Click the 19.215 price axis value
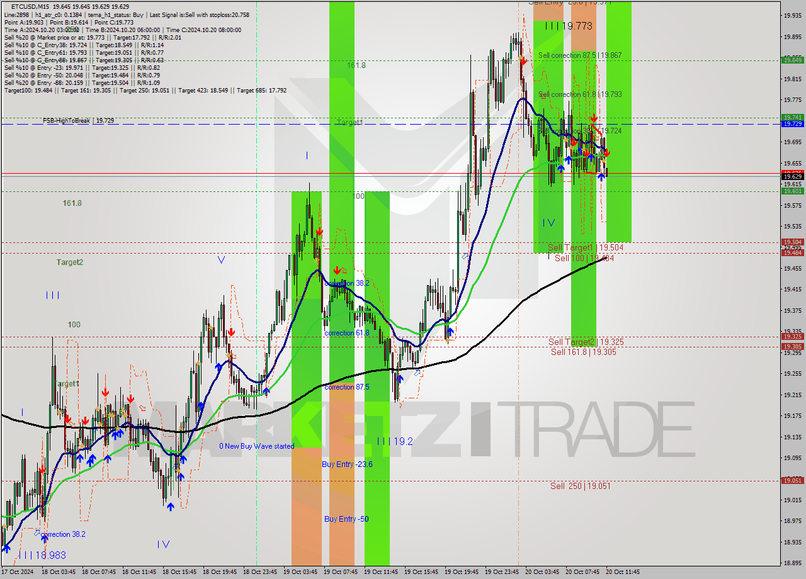The width and height of the screenshot is (806, 579). (792, 395)
